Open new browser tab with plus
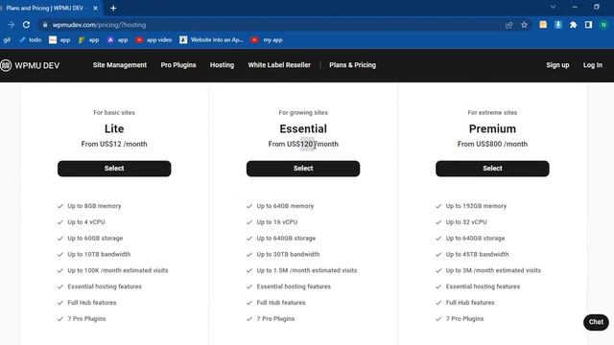The height and width of the screenshot is (345, 614). click(113, 8)
